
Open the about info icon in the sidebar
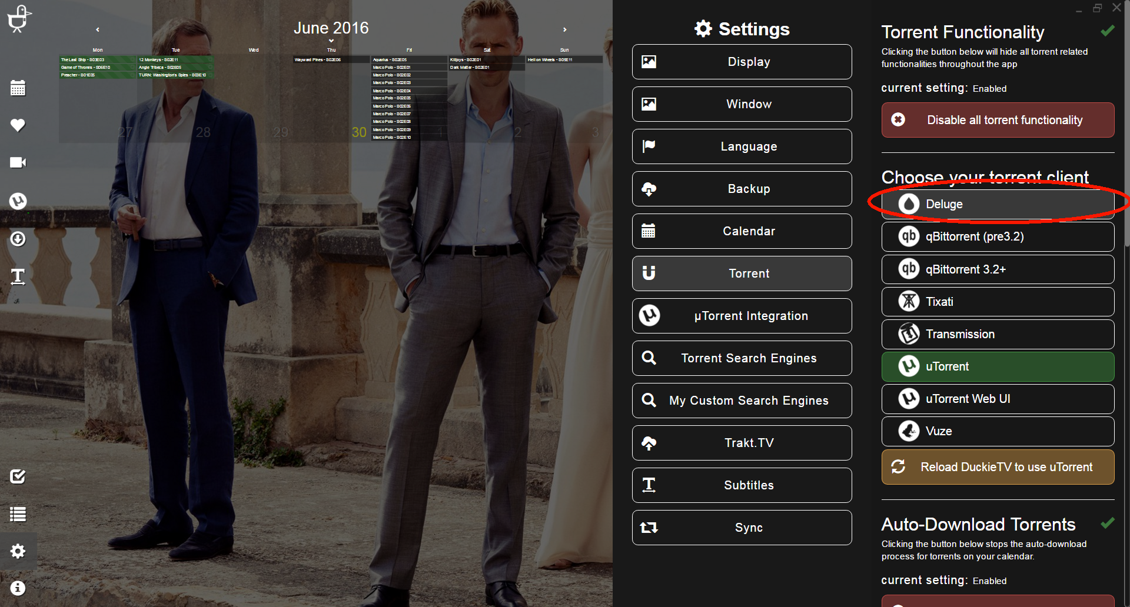[18, 588]
